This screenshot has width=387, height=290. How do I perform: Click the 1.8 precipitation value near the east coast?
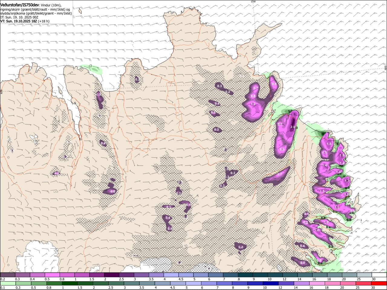coord(342,155)
